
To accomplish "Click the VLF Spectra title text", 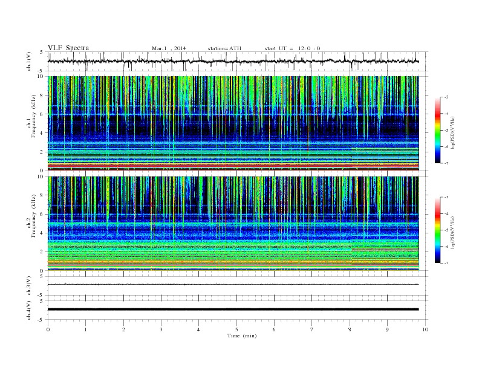I will coord(68,48).
